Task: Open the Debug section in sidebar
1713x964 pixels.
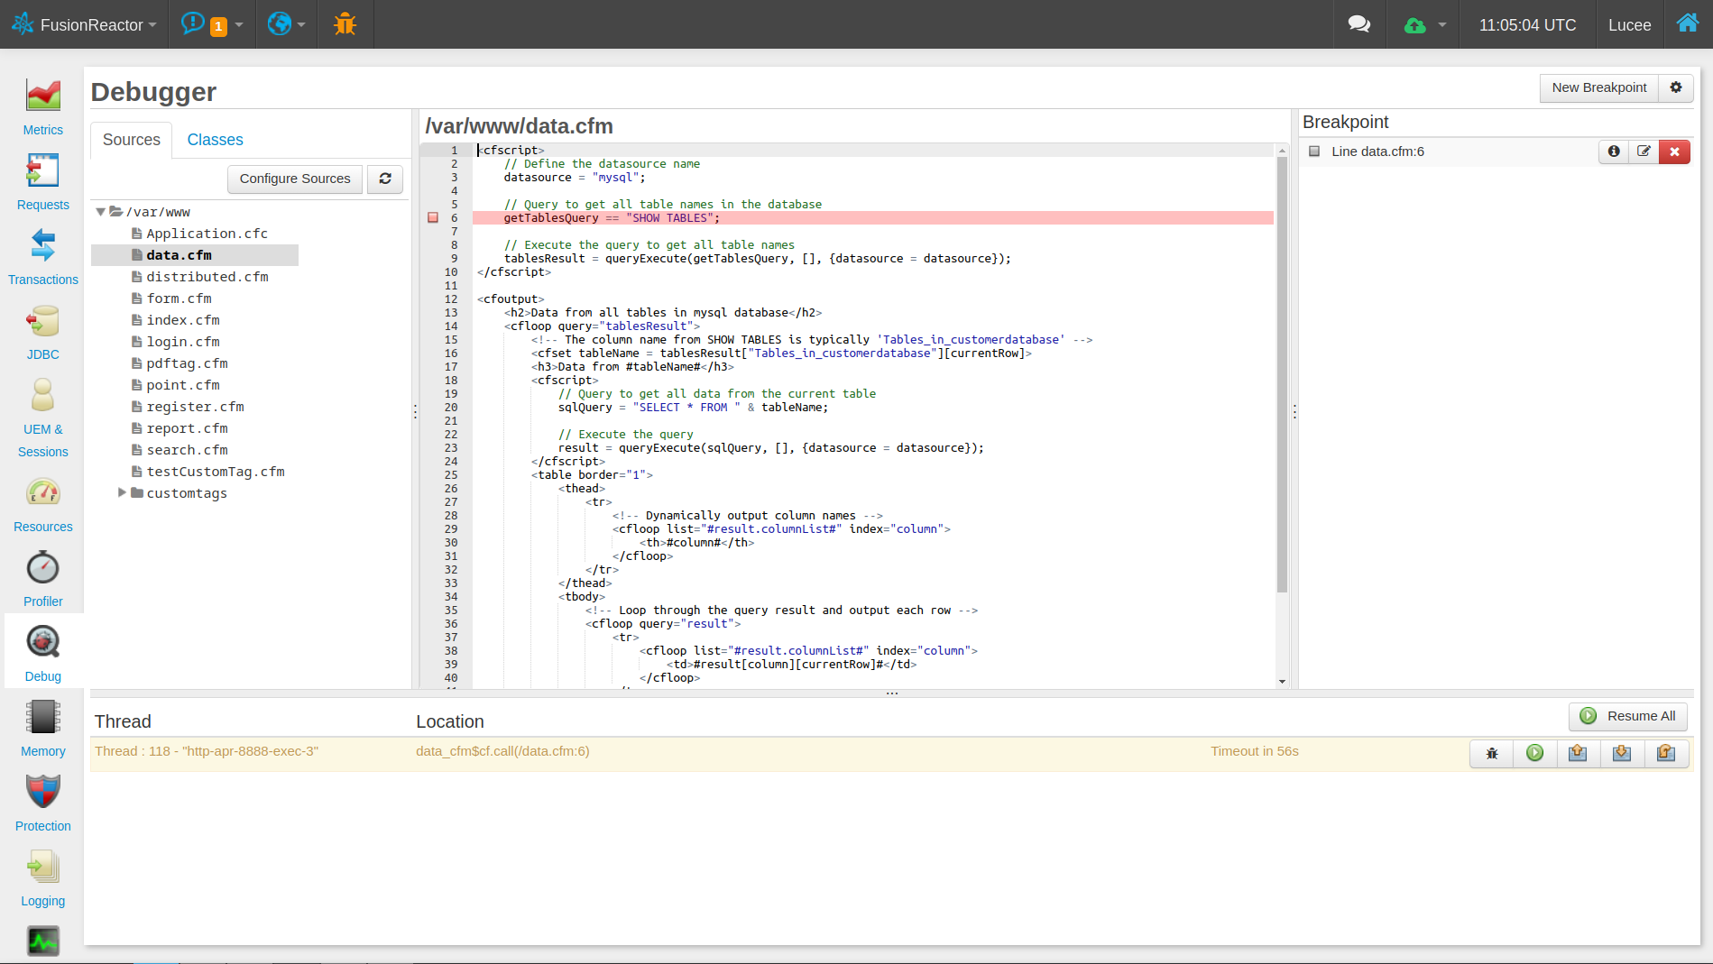Action: tap(43, 653)
